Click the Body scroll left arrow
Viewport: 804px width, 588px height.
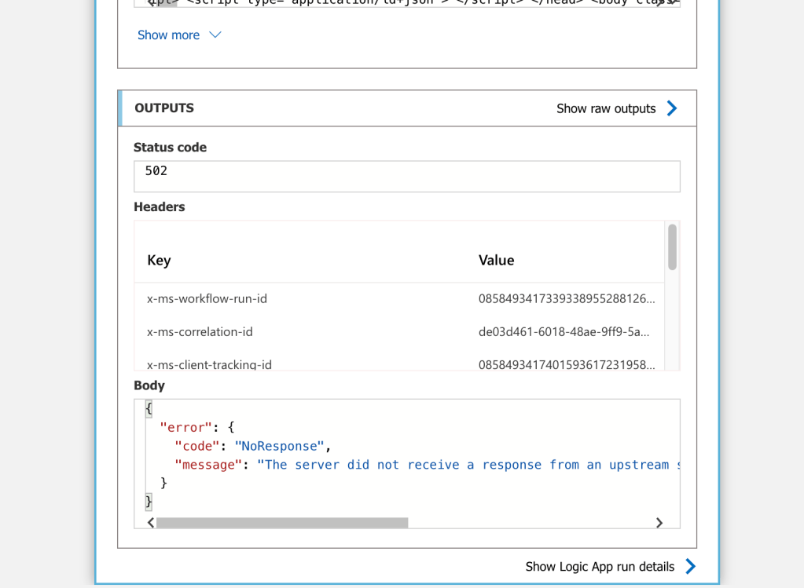150,522
